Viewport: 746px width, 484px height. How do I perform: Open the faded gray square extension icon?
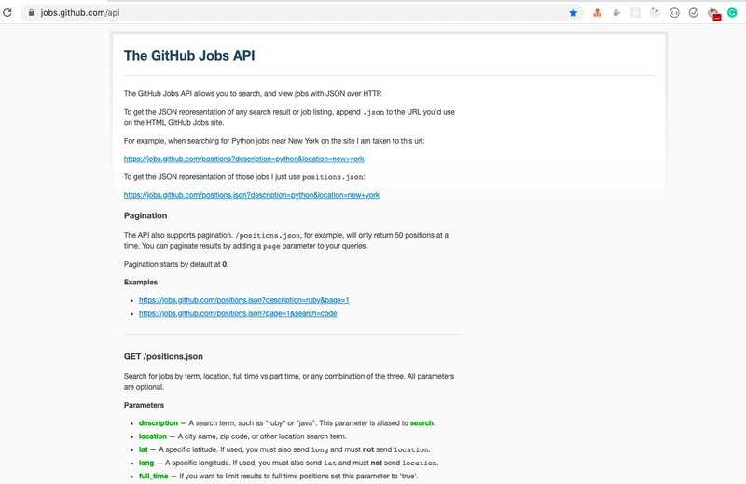(x=636, y=13)
